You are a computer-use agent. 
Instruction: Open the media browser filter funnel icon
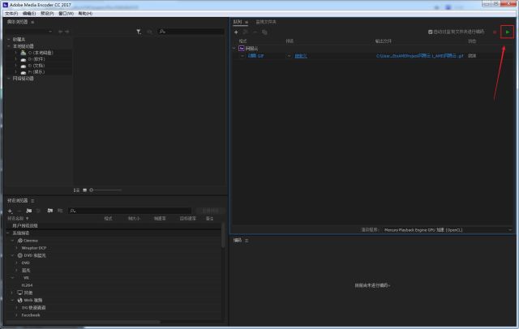pyautogui.click(x=139, y=32)
